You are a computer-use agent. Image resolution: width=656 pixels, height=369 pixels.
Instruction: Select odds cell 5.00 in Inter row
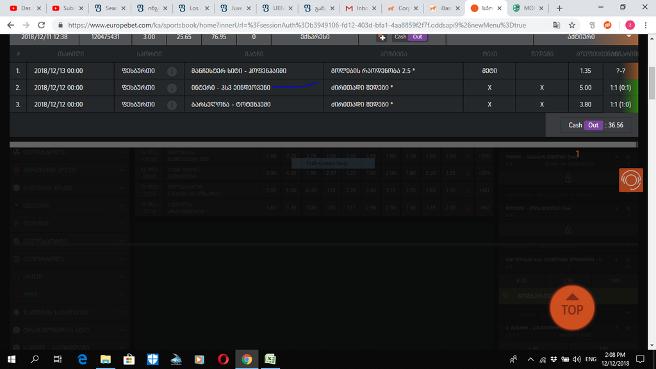click(586, 87)
